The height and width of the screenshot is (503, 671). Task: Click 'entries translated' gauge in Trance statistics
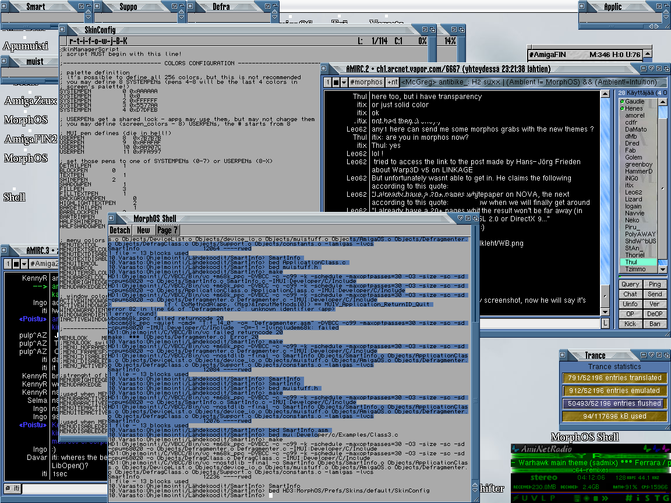coord(615,378)
